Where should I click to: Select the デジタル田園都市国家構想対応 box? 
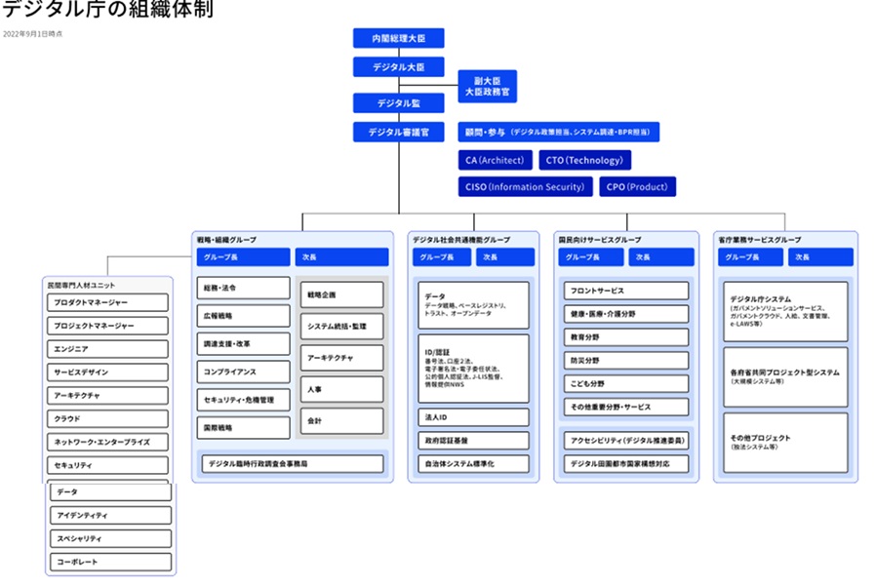[625, 464]
